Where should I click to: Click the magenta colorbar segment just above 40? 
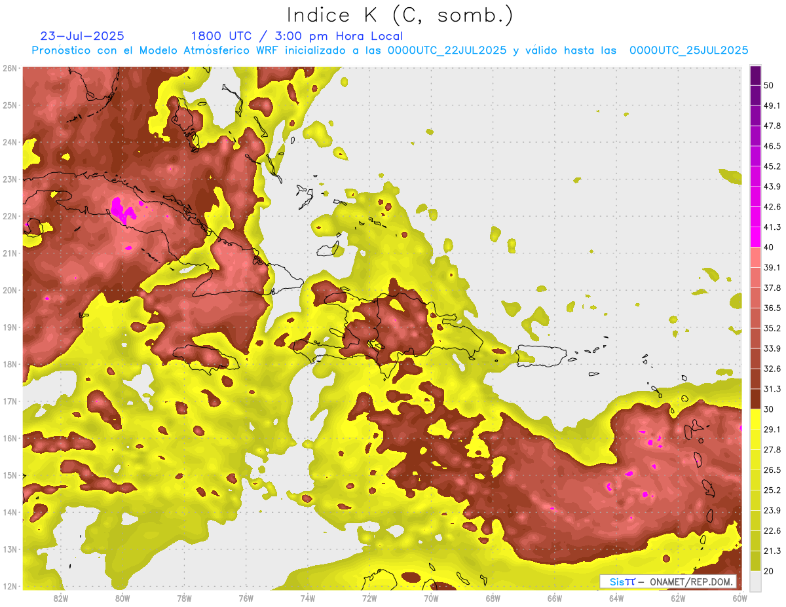pyautogui.click(x=755, y=237)
